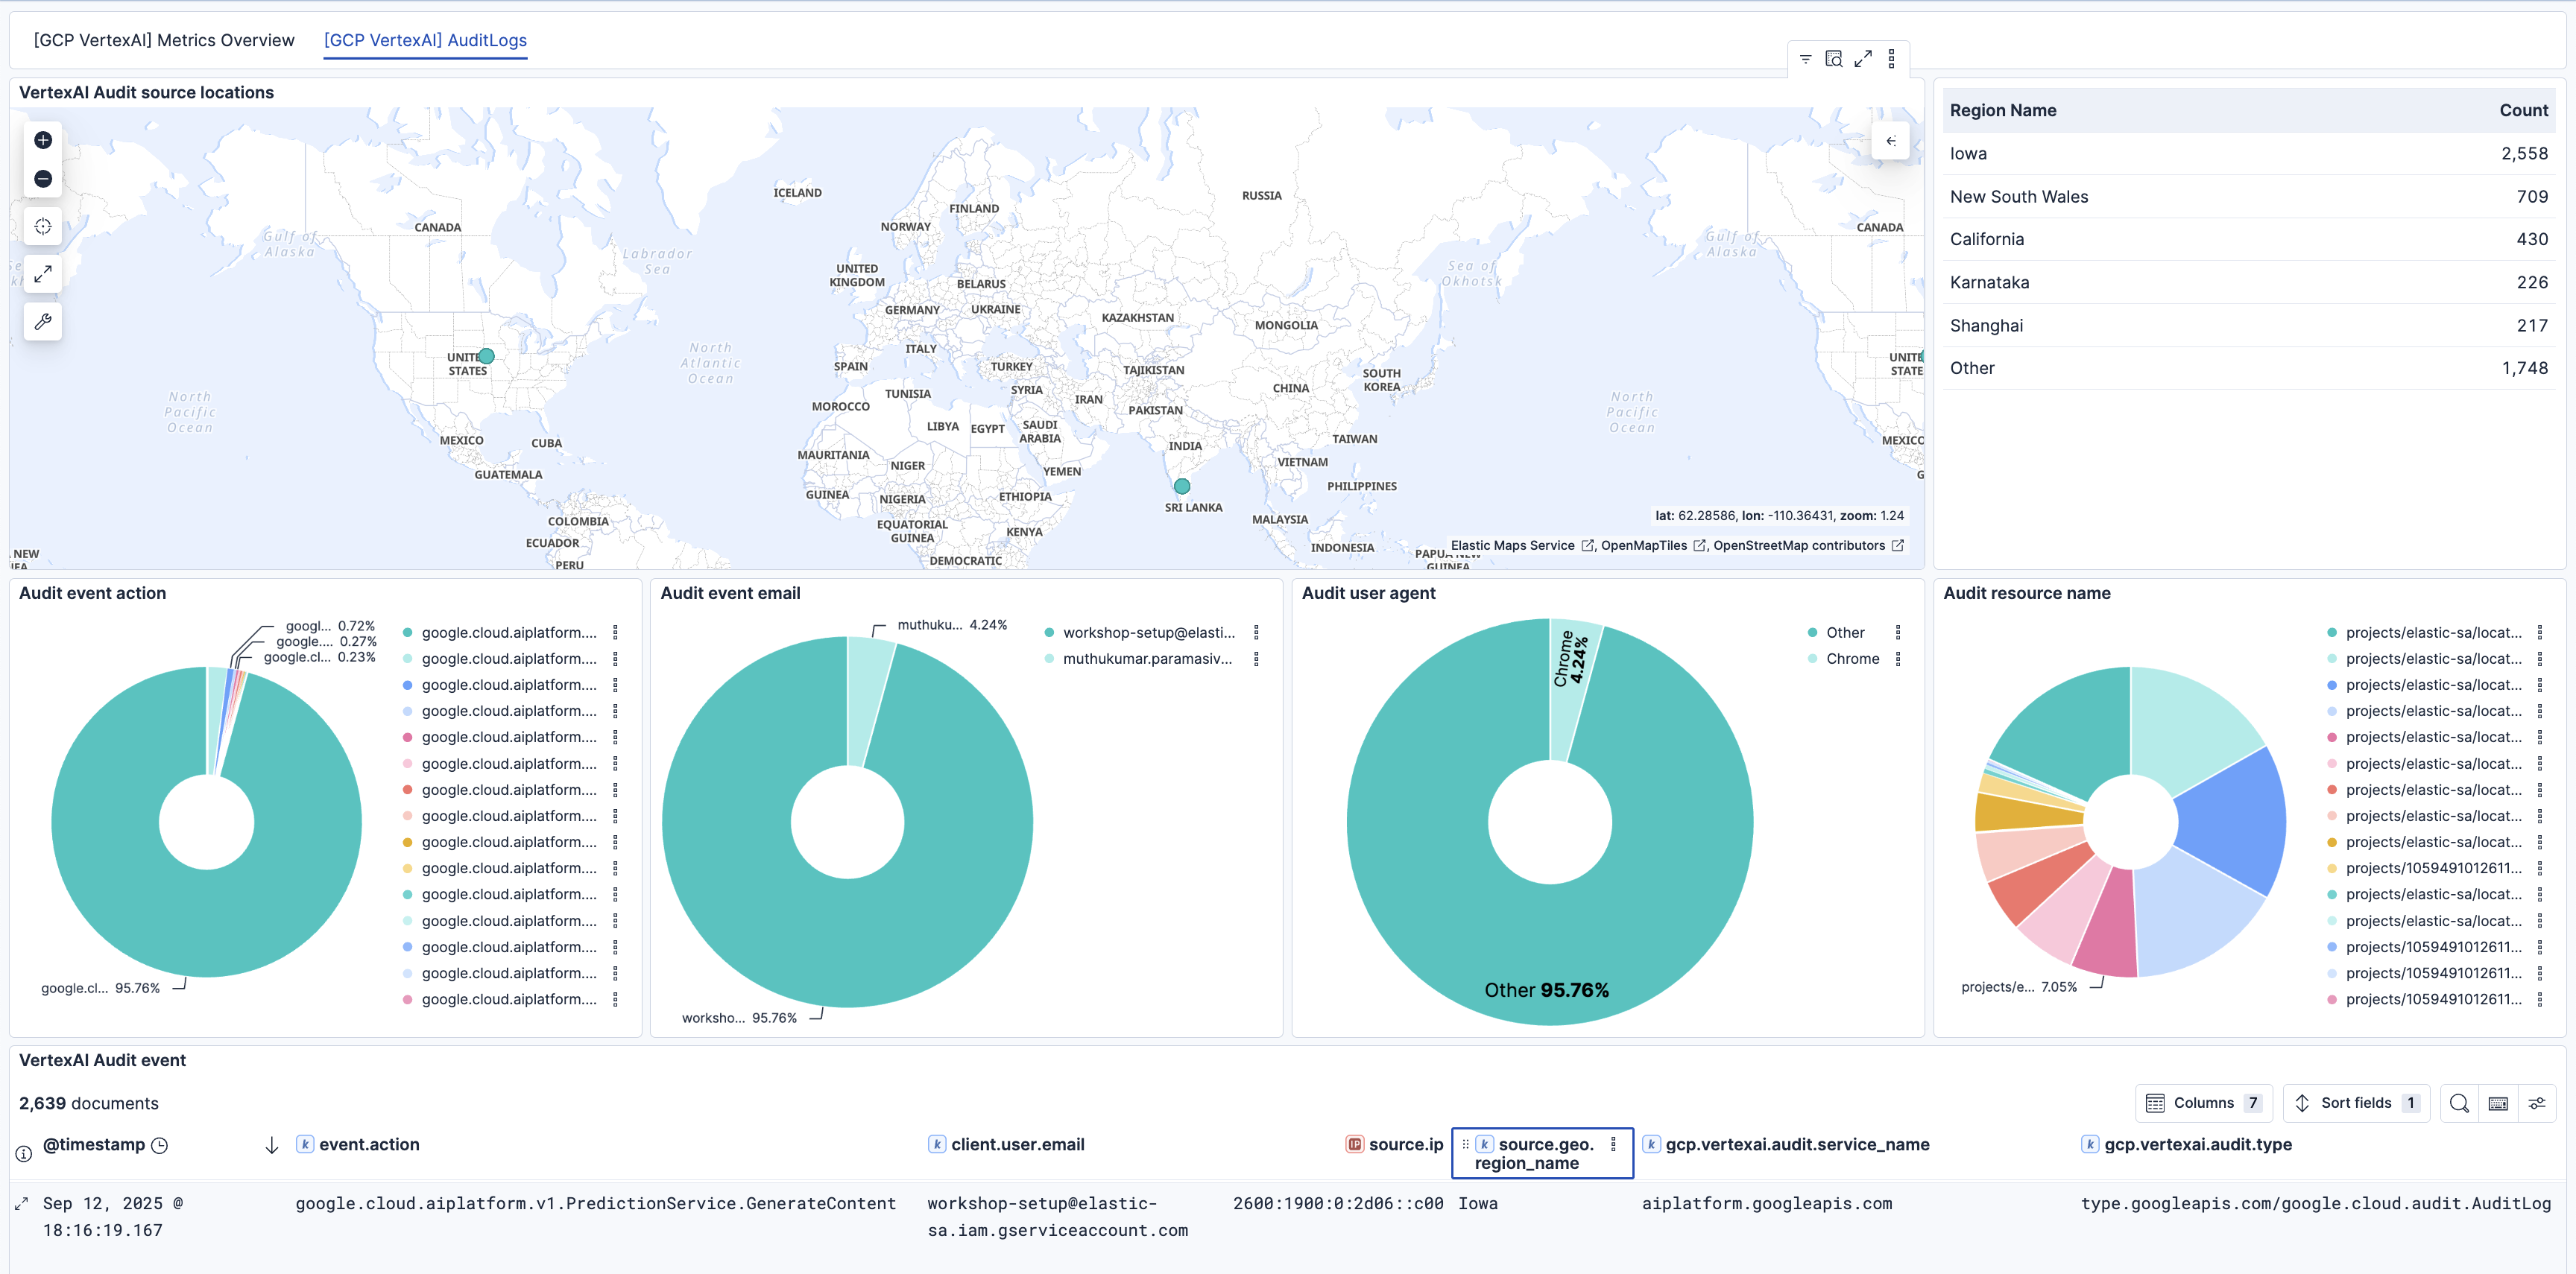This screenshot has width=2576, height=1274.
Task: Expand map panel to full screen from hover toolbar
Action: [1863, 60]
